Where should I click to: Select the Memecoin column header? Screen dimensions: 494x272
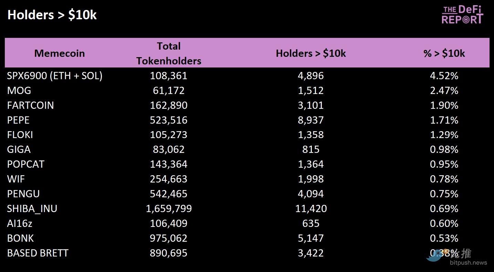(x=59, y=53)
